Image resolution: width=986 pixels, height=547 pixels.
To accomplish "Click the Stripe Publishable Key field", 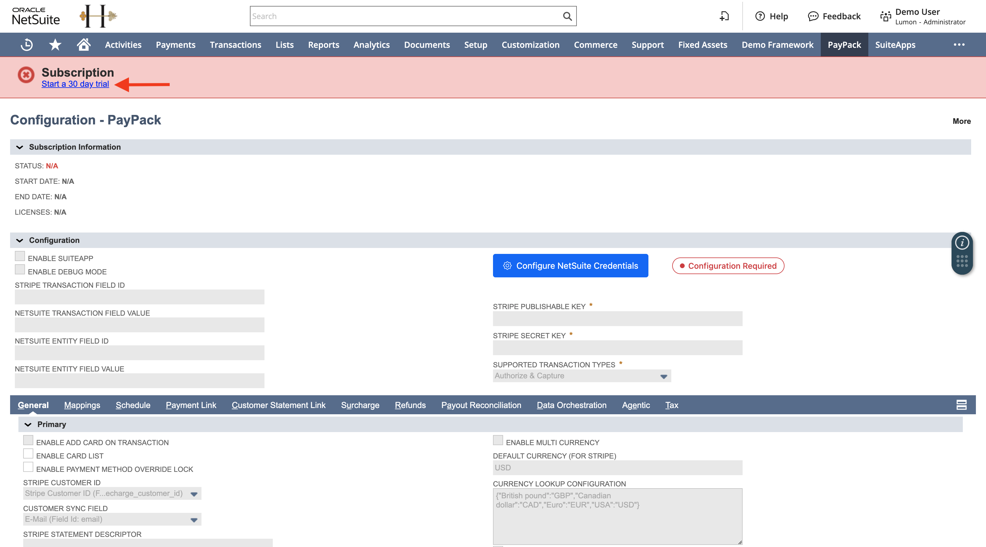I will (x=618, y=318).
